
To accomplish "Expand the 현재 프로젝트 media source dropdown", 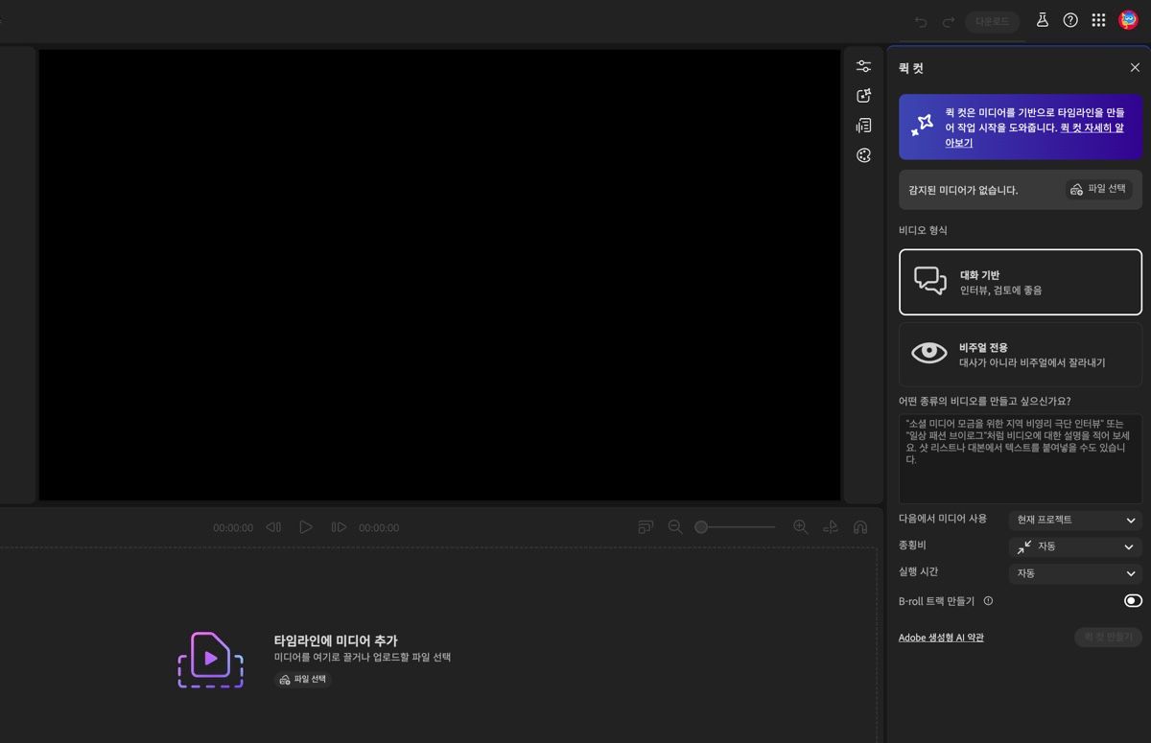I will click(x=1075, y=520).
